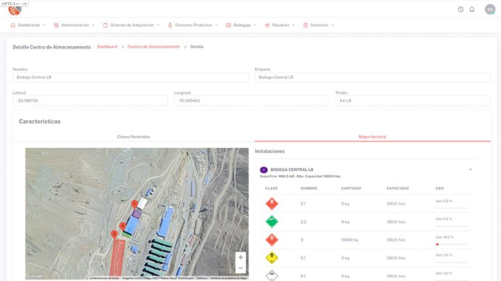Click the class 3 usage progress bar
This screenshot has width=501, height=281.
click(451, 244)
